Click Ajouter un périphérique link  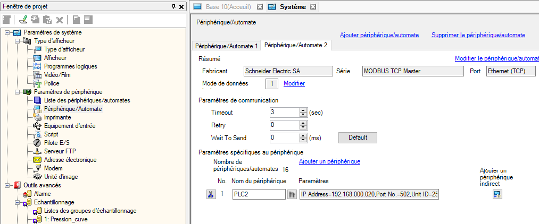[x=329, y=161]
